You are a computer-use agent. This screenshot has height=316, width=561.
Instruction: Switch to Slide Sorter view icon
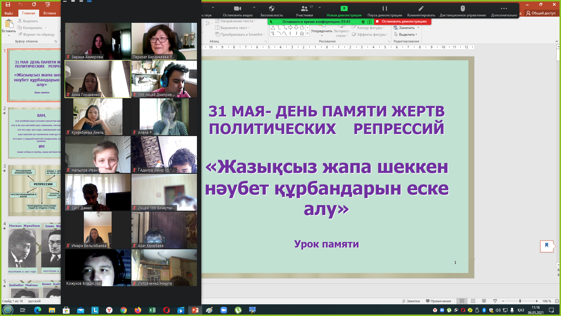473,301
